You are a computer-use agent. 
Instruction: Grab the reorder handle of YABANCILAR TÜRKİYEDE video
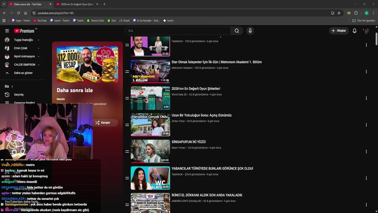pos(127,178)
